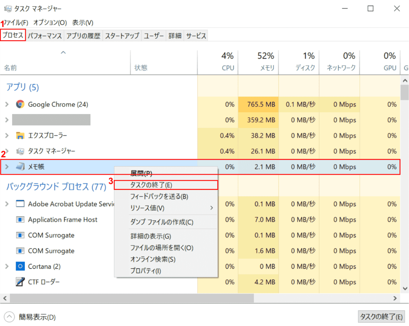This screenshot has height=326, width=409.
Task: Click the アプリ (5) group heading
Action: tap(23, 87)
